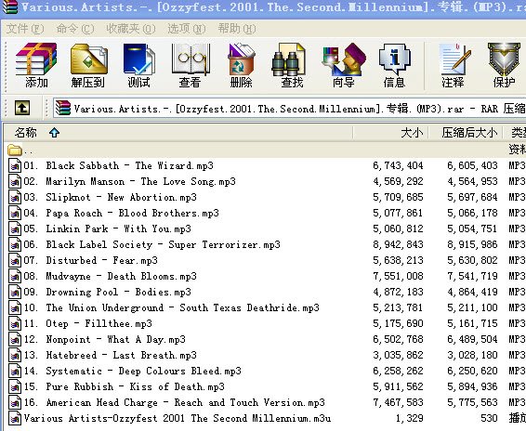
Task: Click the WinRAR icon in title bar
Action: tap(9, 7)
